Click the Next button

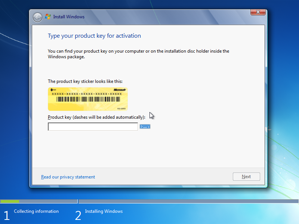tap(246, 176)
